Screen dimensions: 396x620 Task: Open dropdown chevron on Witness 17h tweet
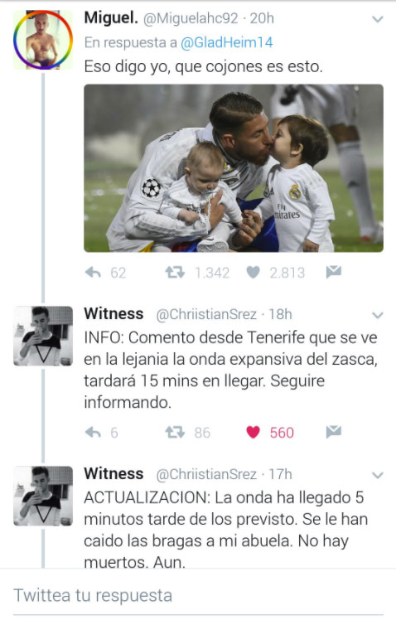click(378, 475)
